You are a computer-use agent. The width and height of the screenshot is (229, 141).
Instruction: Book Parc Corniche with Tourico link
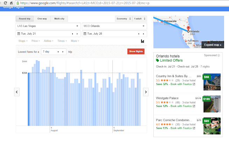coord(181,128)
